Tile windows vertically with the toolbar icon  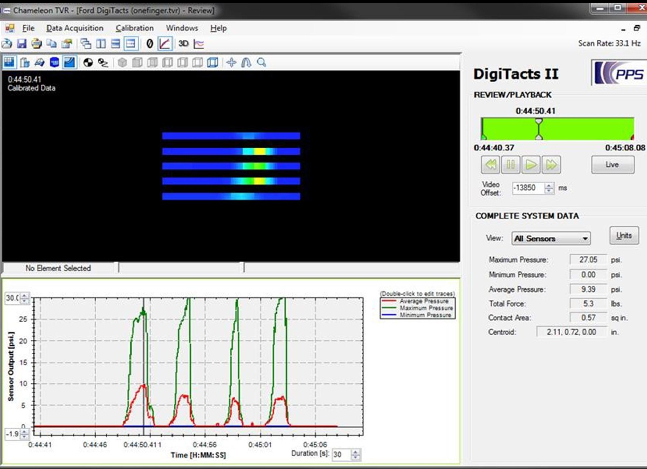[x=101, y=44]
